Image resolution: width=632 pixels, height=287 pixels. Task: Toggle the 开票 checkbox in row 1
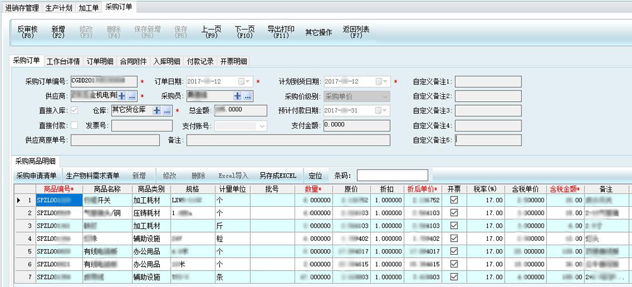tap(454, 200)
